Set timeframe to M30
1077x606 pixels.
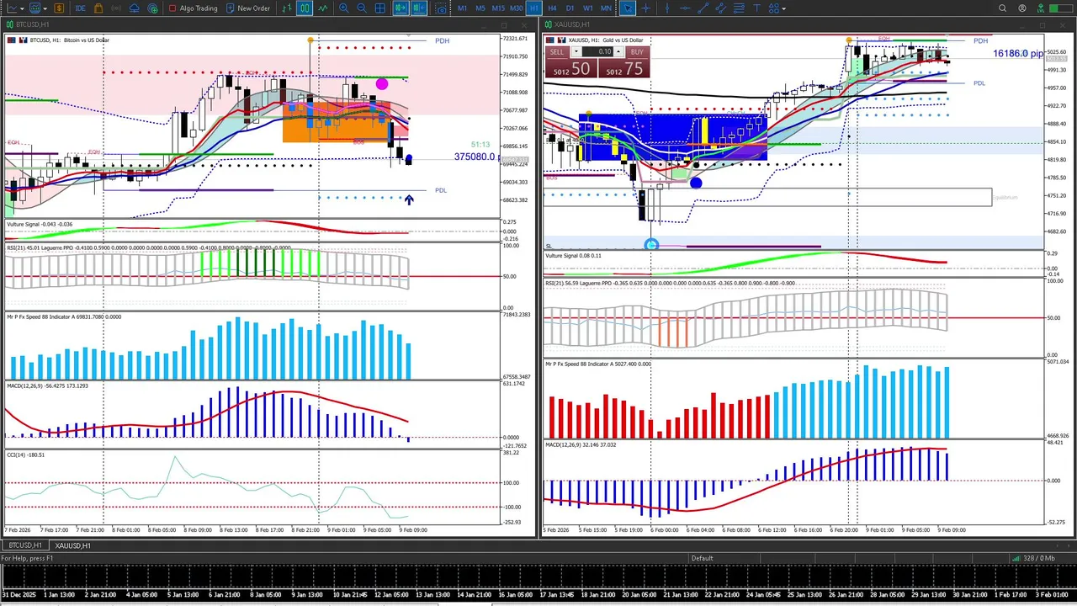coord(516,8)
